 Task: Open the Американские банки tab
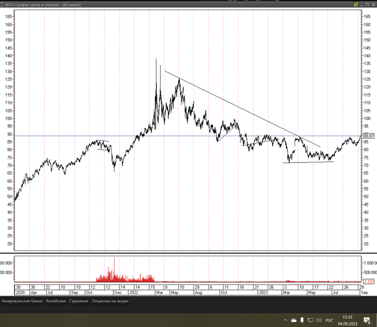click(22, 301)
